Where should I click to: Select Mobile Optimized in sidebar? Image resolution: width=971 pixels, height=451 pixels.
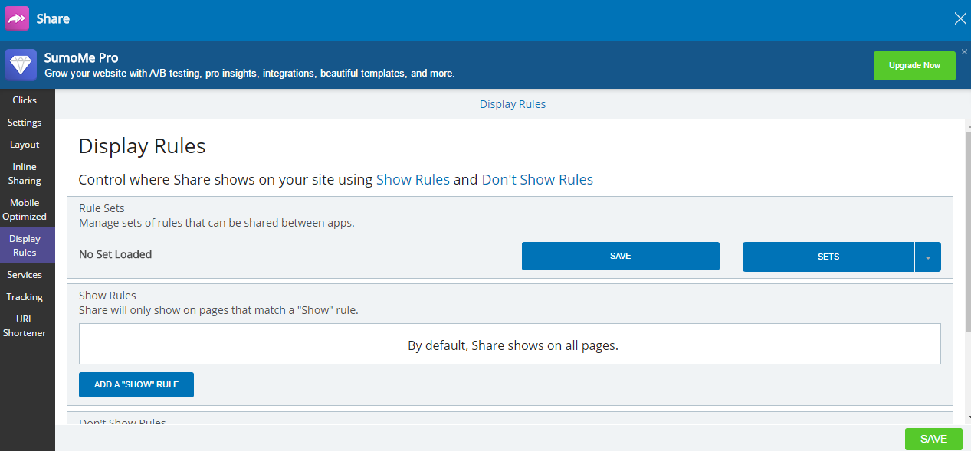click(x=25, y=210)
